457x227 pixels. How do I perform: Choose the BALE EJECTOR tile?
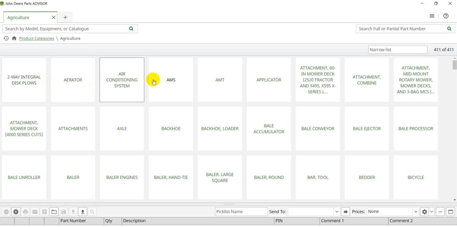367,129
